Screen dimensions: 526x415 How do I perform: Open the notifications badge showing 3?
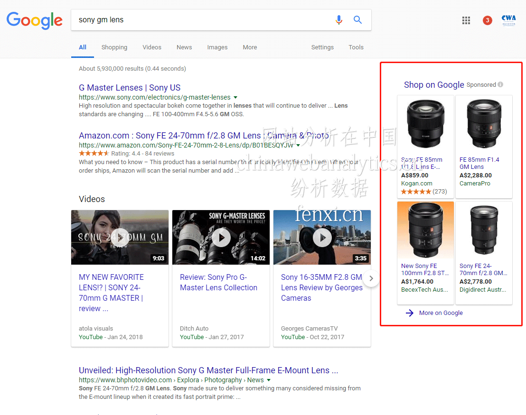pyautogui.click(x=487, y=20)
